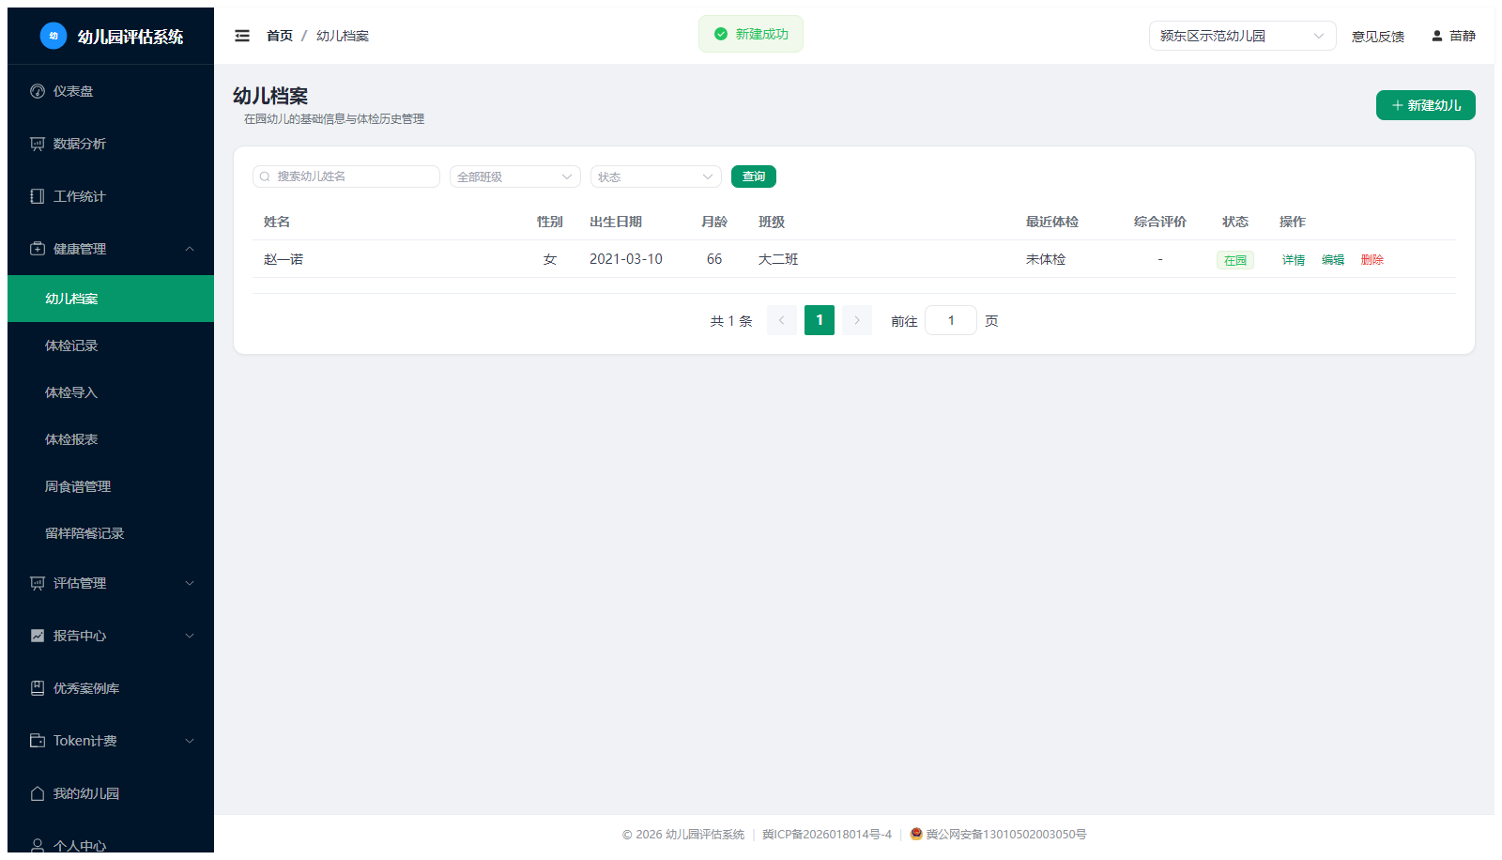Click 删除 for 赵一诺
The image size is (1502, 860).
pyautogui.click(x=1372, y=260)
